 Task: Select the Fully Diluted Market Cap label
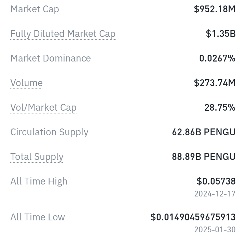tap(63, 34)
